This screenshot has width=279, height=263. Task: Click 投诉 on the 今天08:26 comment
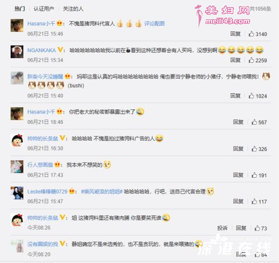[x=222, y=228]
